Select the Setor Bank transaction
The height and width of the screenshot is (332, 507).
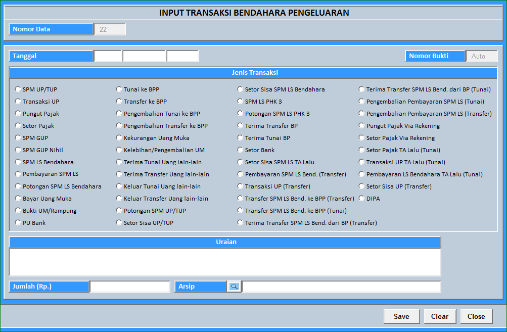240,150
